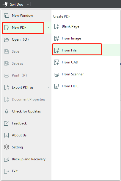The width and height of the screenshot is (121, 181).
Task: Select the Blank Page icon
Action: coord(56,26)
